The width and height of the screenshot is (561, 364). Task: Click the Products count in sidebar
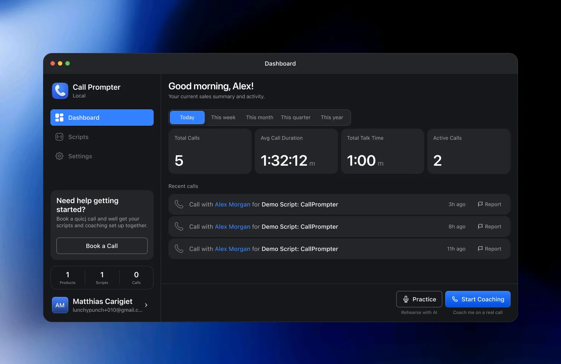[68, 278]
